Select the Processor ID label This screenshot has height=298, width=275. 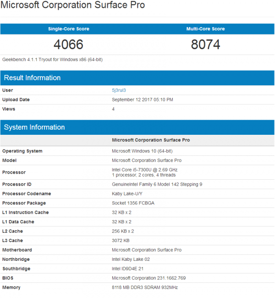[x=16, y=184]
